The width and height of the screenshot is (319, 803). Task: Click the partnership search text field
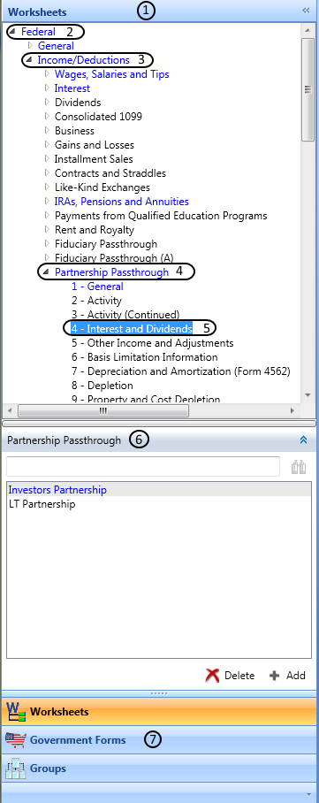(x=143, y=467)
